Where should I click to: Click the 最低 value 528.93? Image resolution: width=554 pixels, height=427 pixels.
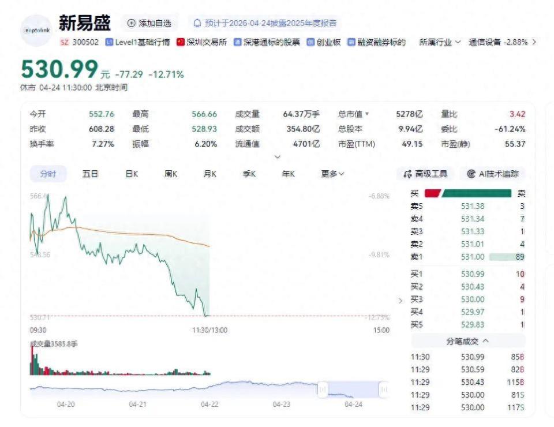204,129
